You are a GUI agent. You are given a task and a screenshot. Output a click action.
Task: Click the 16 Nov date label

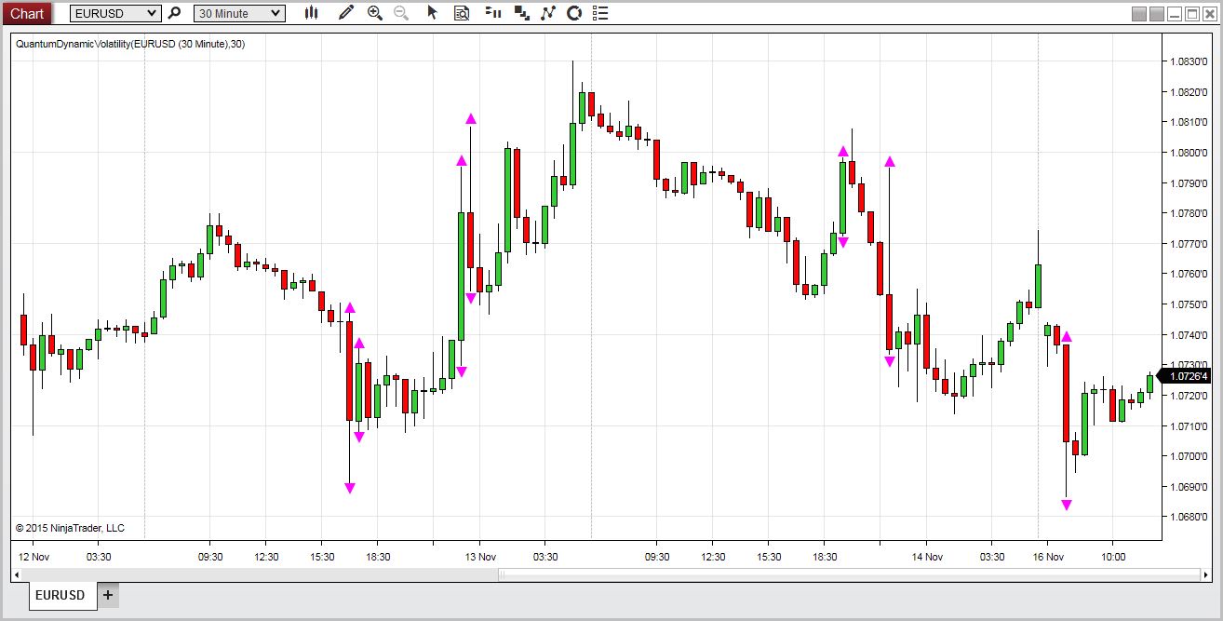coord(1048,557)
